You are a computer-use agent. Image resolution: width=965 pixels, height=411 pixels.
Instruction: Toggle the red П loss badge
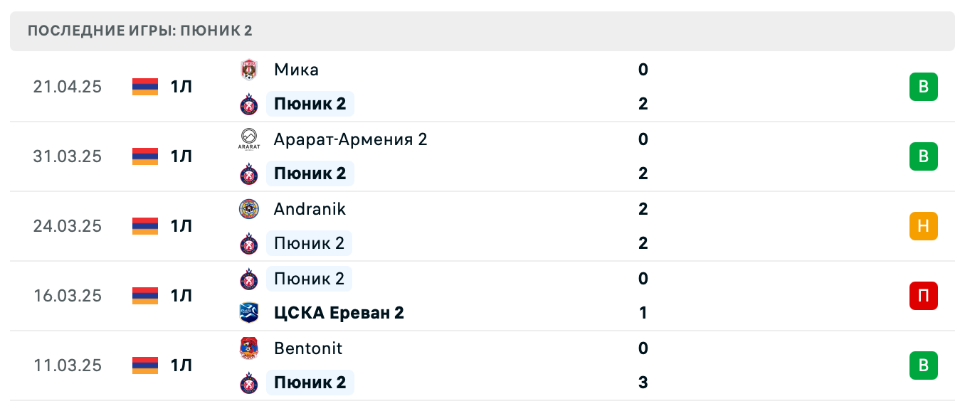[924, 296]
